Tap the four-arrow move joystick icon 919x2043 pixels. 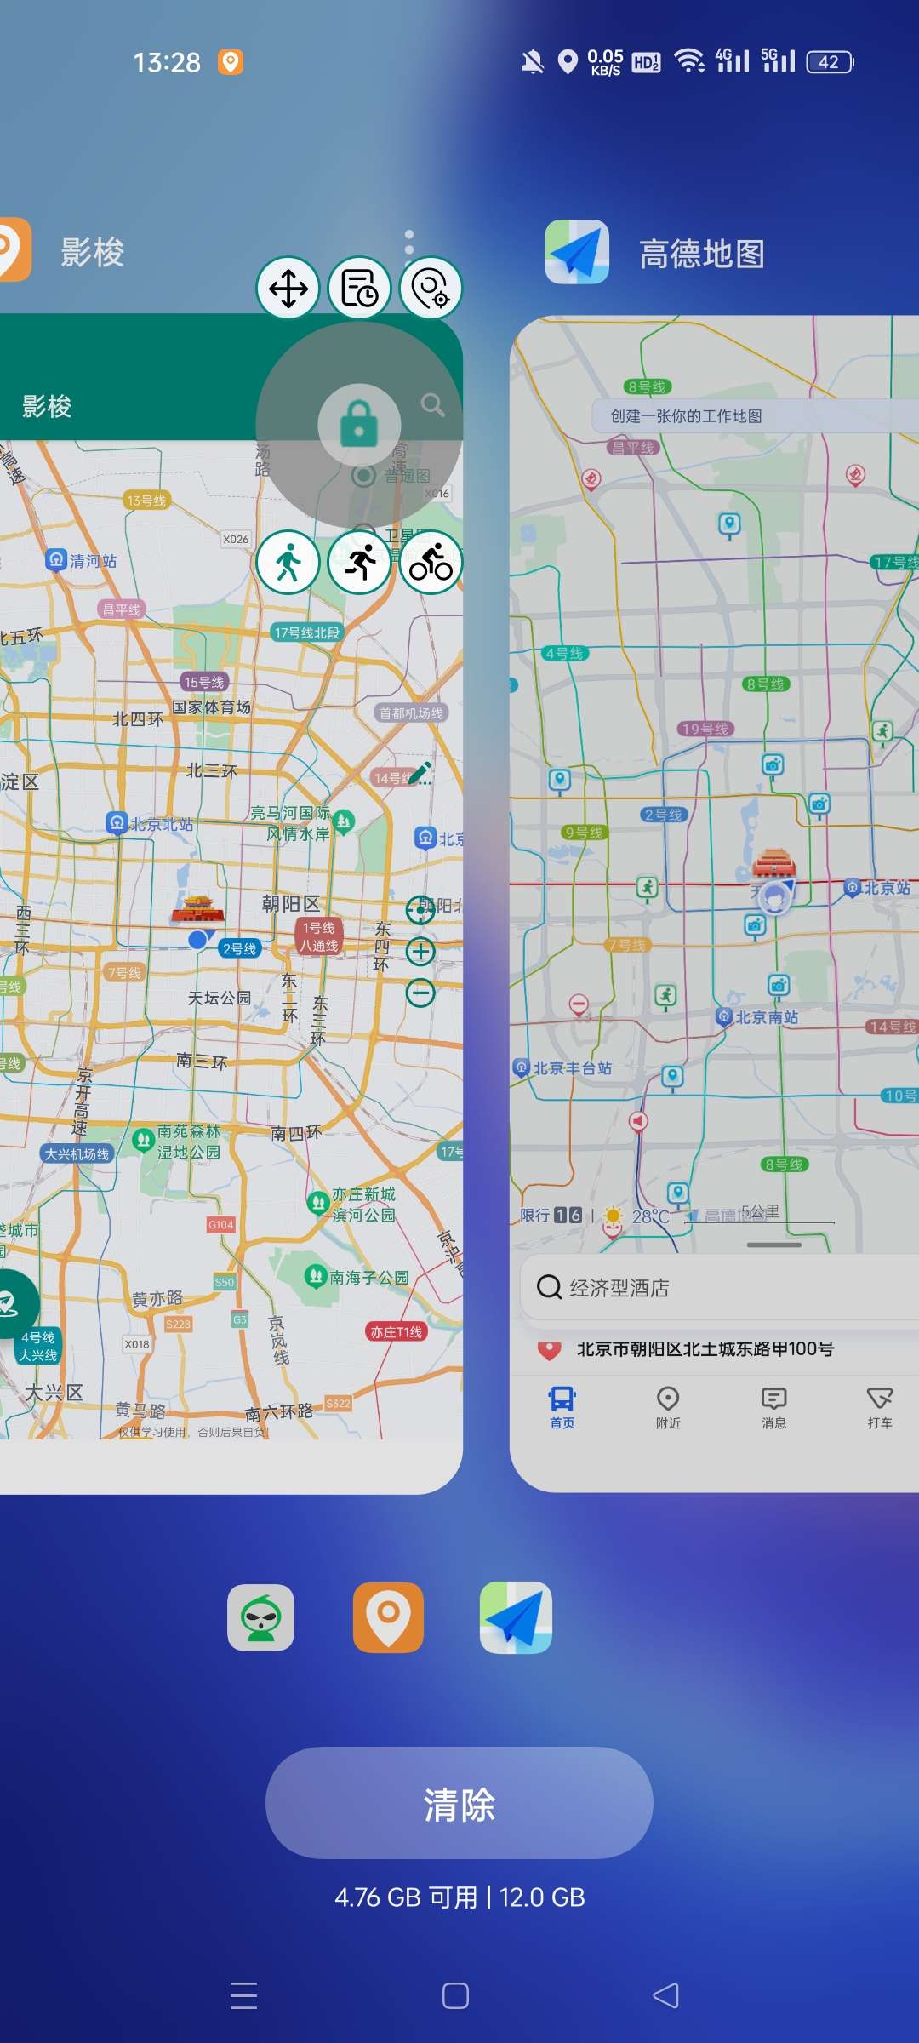pyautogui.click(x=288, y=289)
